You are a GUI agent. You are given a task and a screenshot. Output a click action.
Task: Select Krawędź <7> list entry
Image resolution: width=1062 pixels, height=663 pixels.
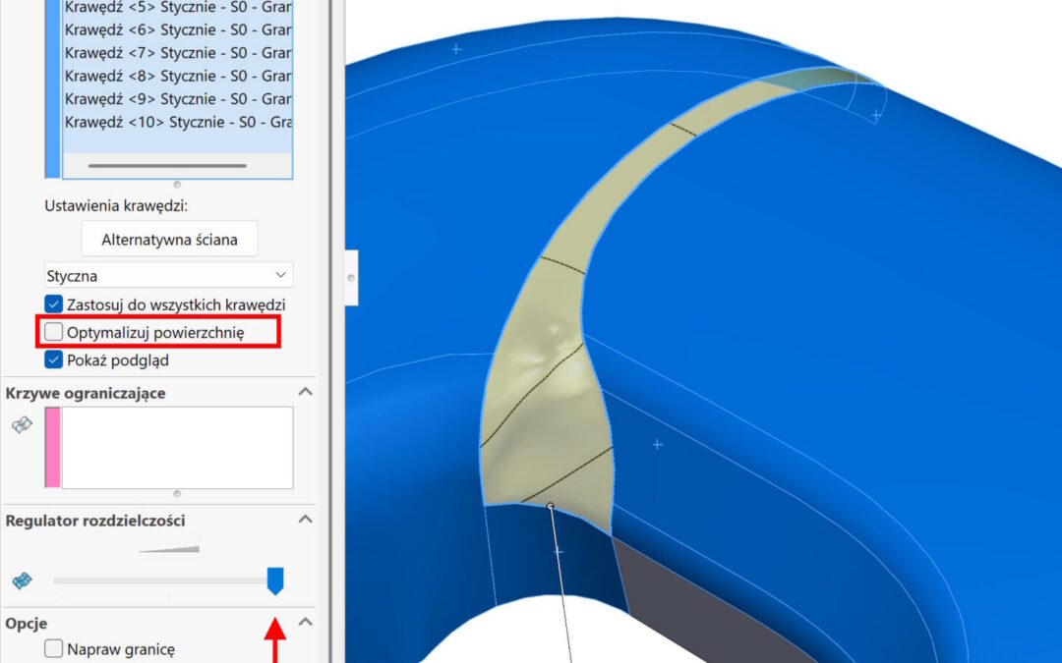[x=177, y=53]
